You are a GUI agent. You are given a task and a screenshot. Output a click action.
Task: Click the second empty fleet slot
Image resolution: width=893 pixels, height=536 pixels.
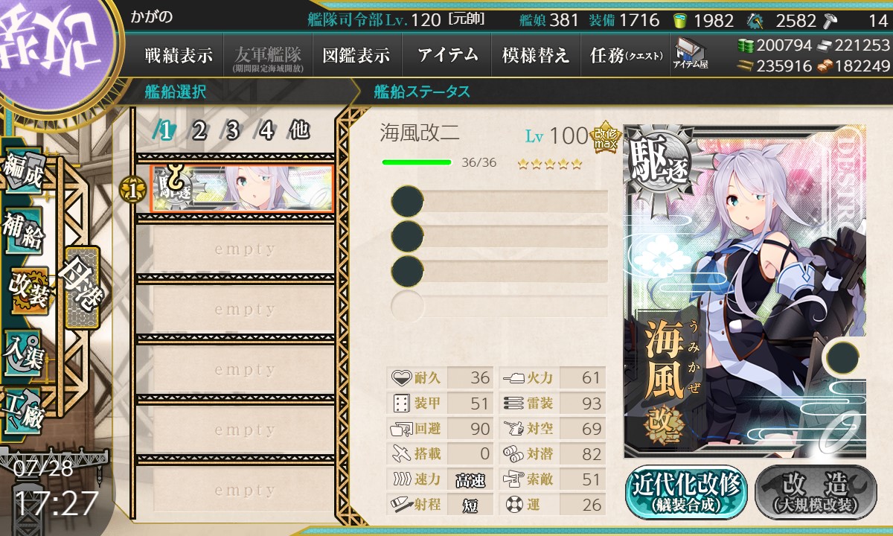pos(236,310)
